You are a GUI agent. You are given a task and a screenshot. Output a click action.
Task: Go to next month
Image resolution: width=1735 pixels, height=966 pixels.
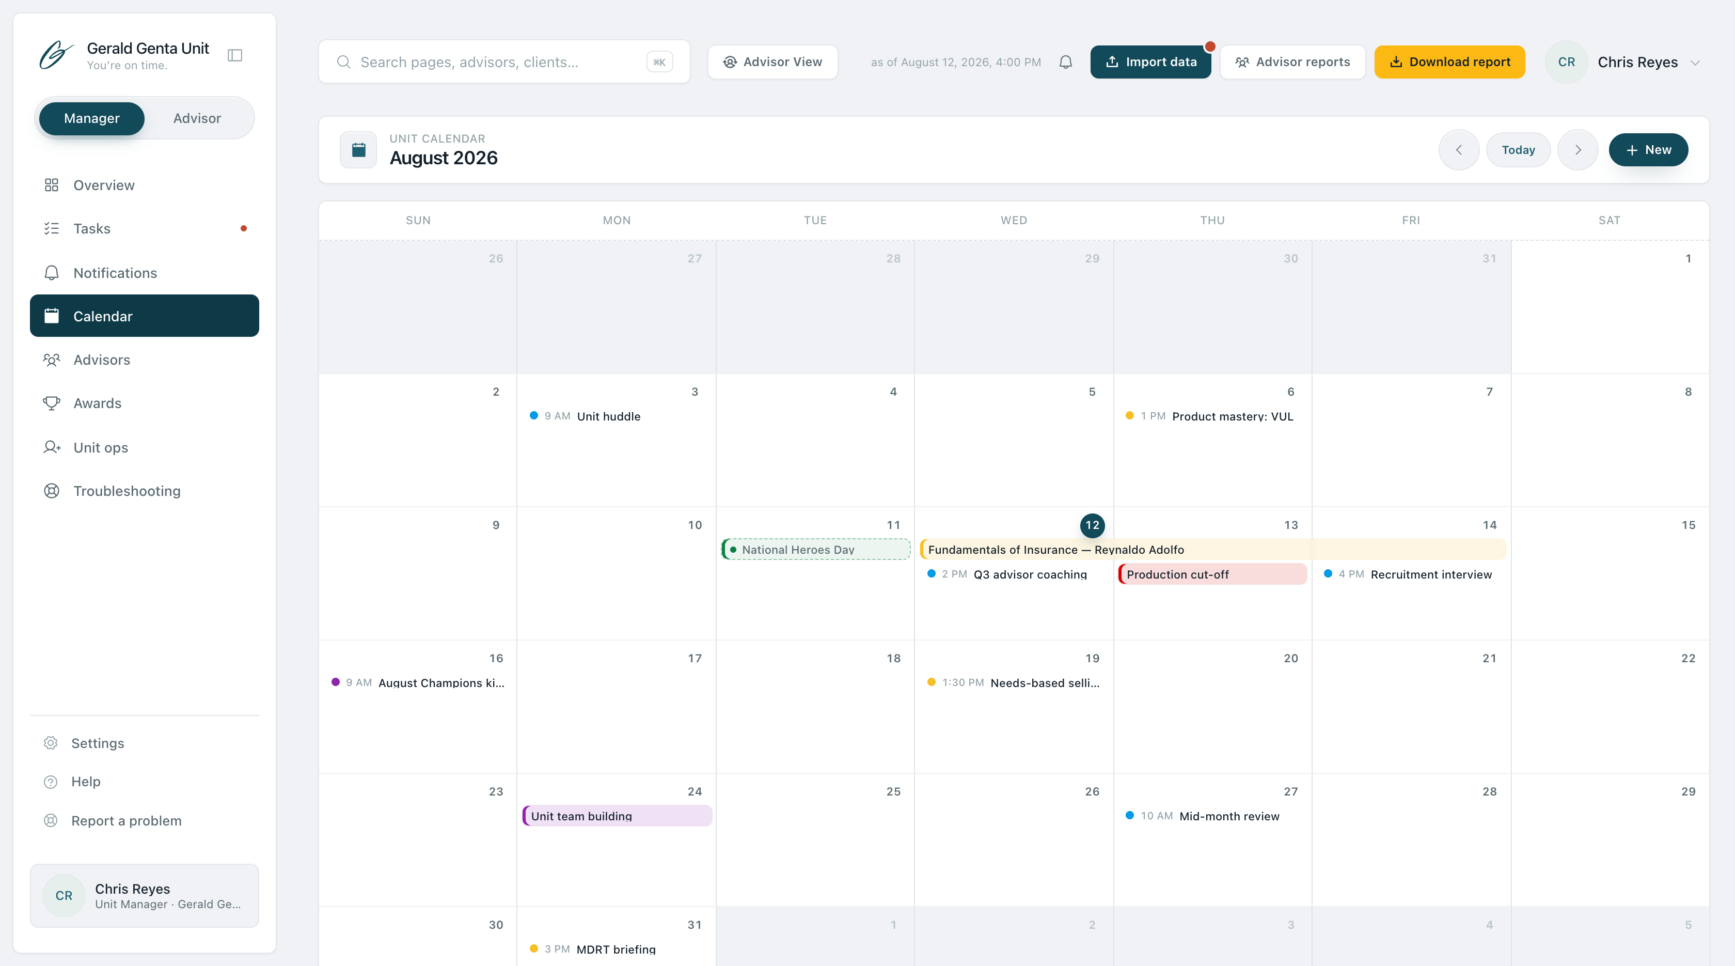pos(1578,149)
